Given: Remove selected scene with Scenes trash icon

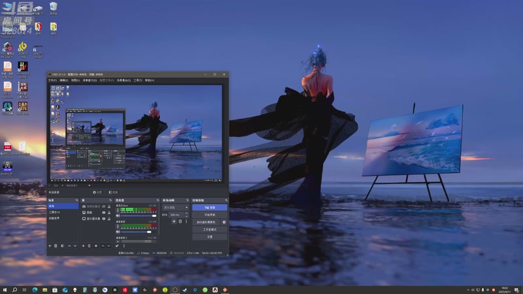Looking at the screenshot, I should (x=56, y=246).
